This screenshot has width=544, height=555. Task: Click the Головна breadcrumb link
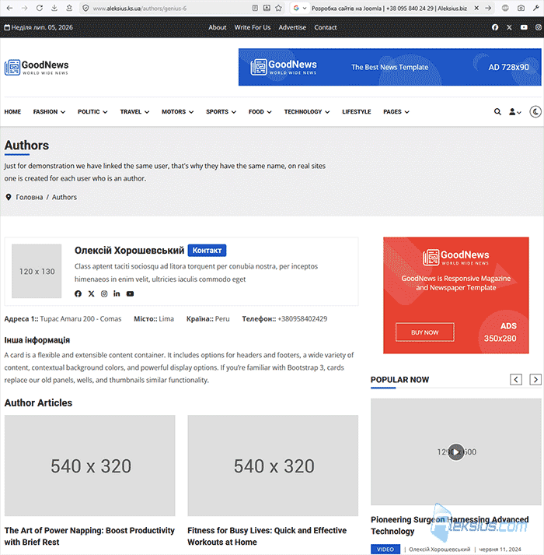pos(30,197)
